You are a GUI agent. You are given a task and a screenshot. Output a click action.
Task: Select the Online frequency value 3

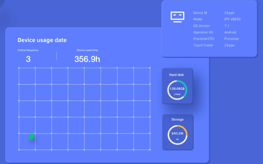pyautogui.click(x=28, y=59)
